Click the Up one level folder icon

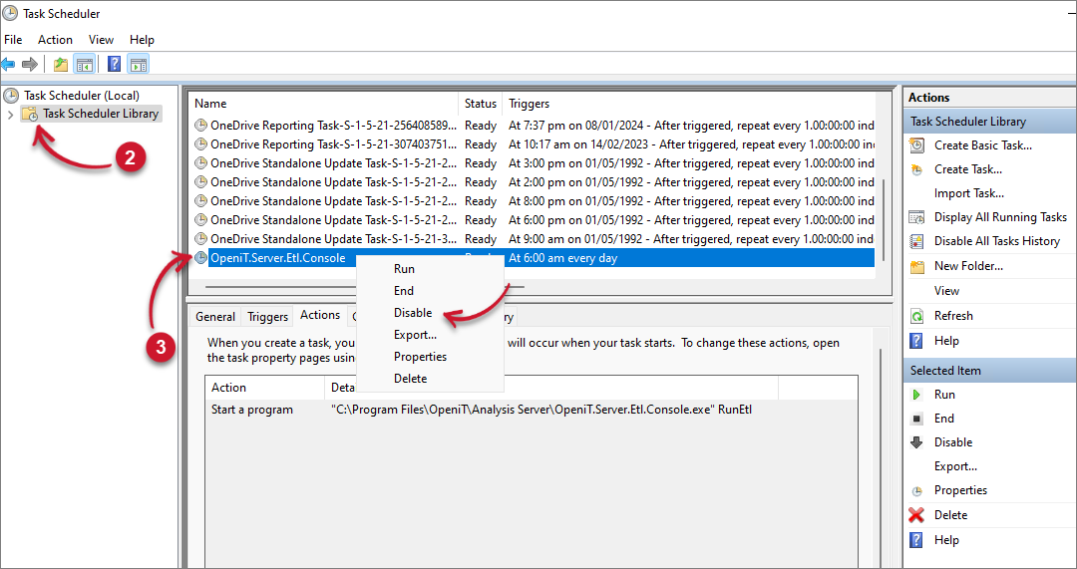[61, 65]
